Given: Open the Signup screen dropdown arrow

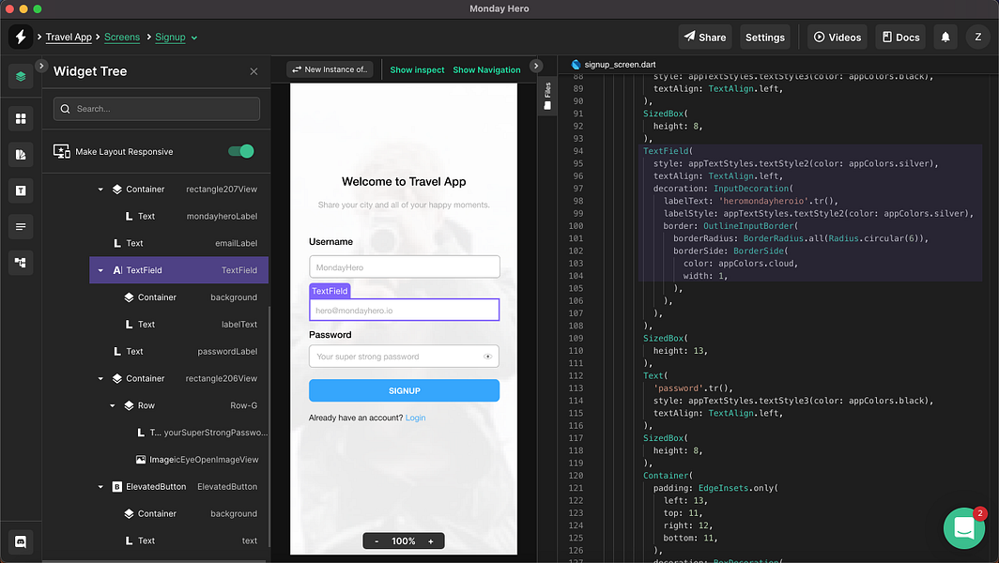Looking at the screenshot, I should [x=194, y=38].
